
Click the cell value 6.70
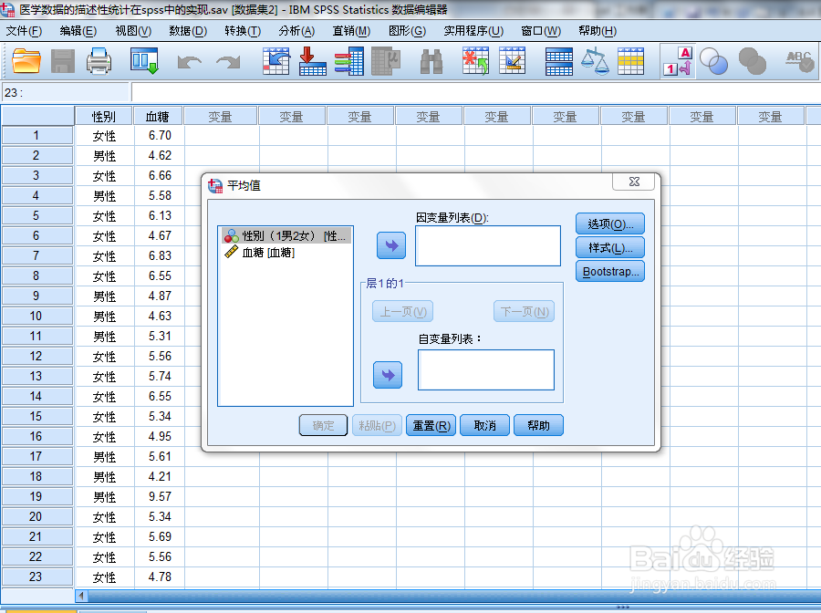pos(160,135)
